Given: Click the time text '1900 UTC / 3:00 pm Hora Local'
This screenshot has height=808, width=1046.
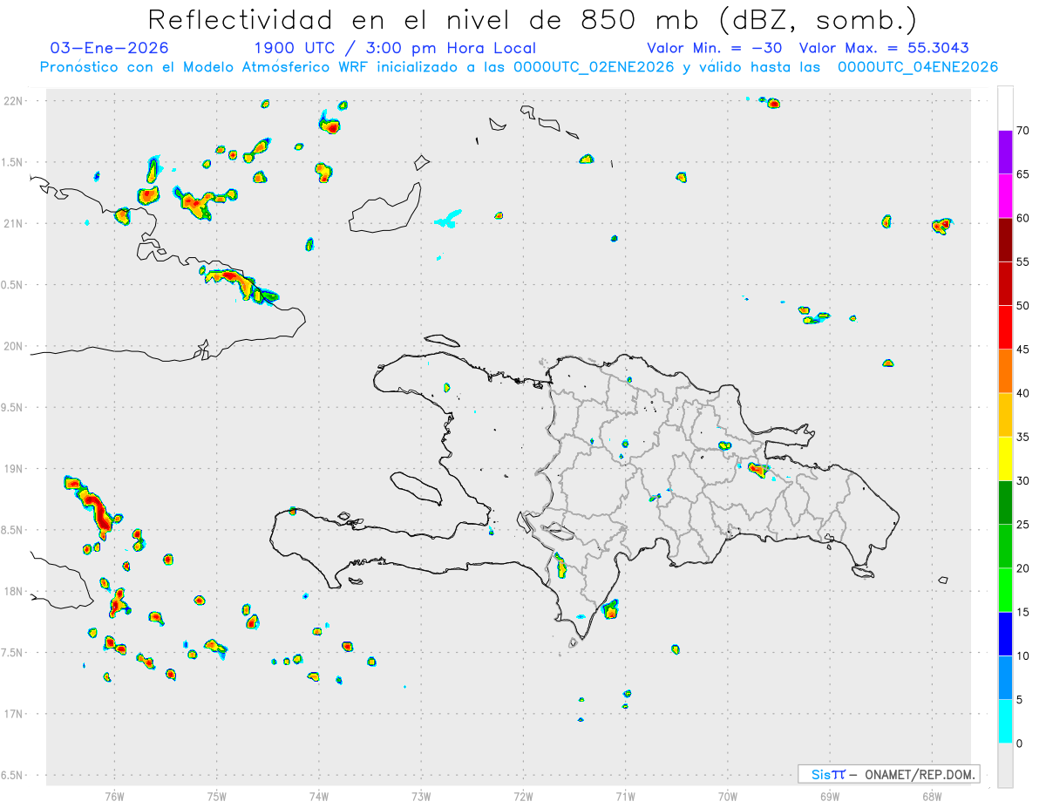Looking at the screenshot, I should coord(395,49).
